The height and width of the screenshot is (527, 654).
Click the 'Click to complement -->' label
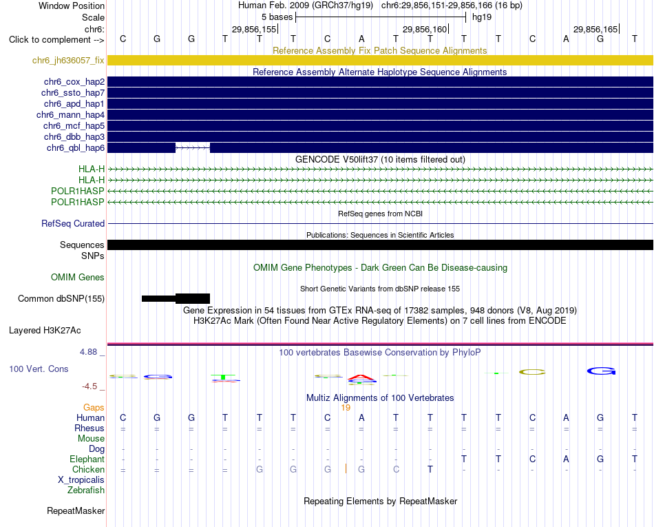coord(56,40)
